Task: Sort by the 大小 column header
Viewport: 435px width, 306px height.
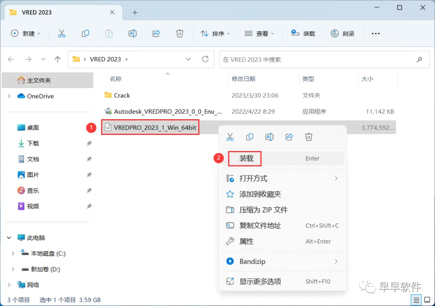Action: [x=367, y=79]
